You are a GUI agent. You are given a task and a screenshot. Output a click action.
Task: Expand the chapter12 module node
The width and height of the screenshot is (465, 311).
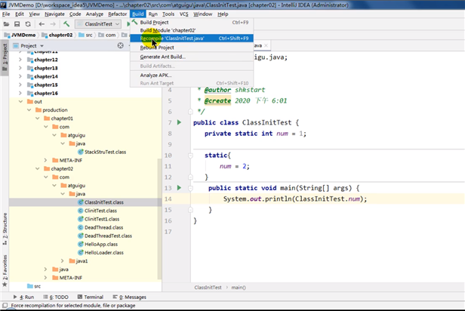click(x=20, y=60)
